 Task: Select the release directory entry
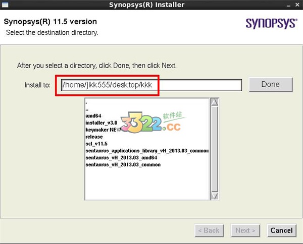point(94,137)
